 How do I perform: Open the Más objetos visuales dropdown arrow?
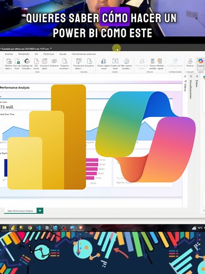[x=130, y=68]
